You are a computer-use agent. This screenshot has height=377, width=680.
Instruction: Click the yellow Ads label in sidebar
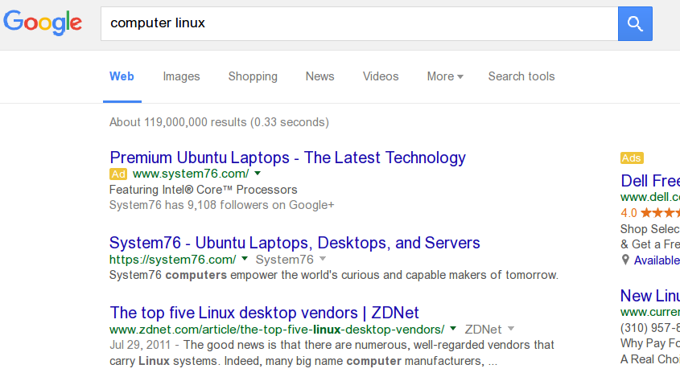click(x=632, y=158)
